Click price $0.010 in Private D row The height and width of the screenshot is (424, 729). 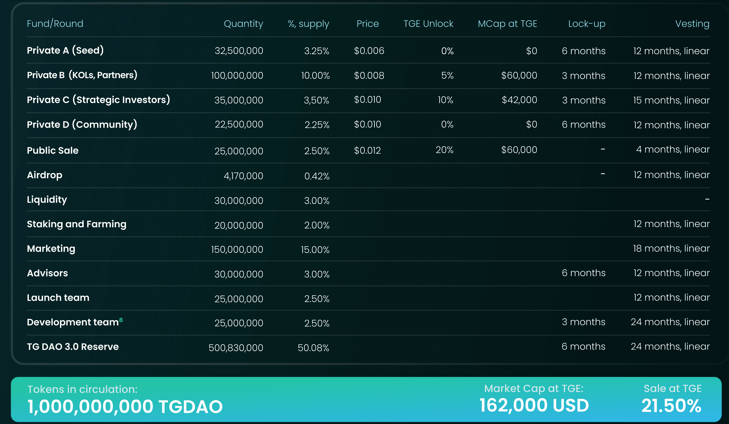tap(367, 124)
